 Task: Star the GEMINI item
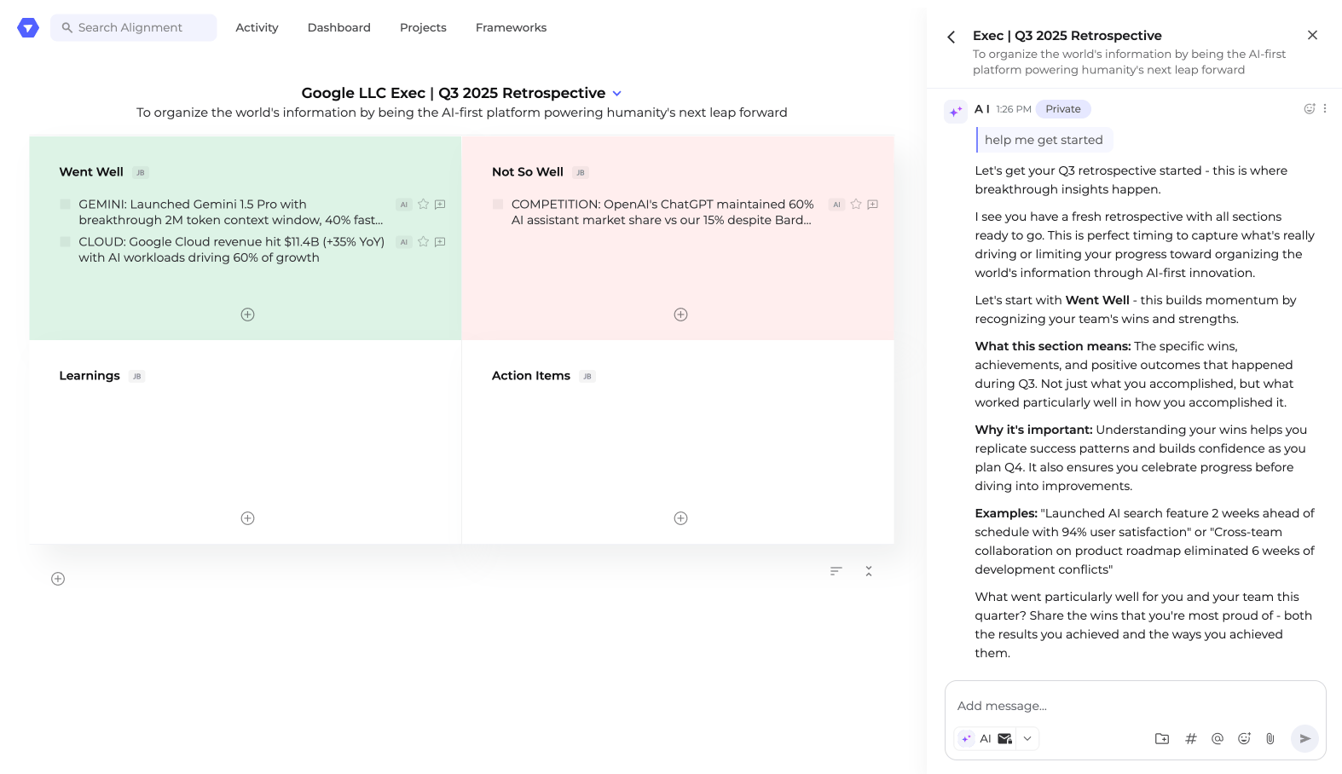[x=423, y=205]
